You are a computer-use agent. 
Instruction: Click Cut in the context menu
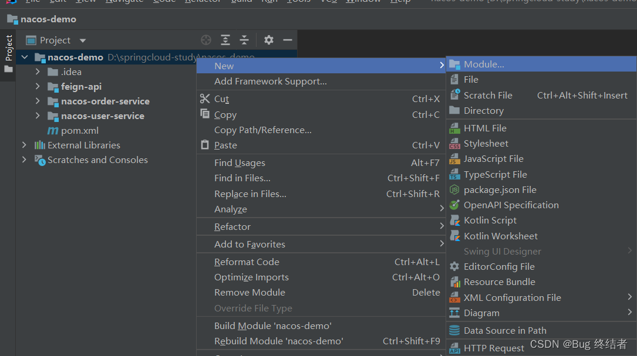click(321, 99)
